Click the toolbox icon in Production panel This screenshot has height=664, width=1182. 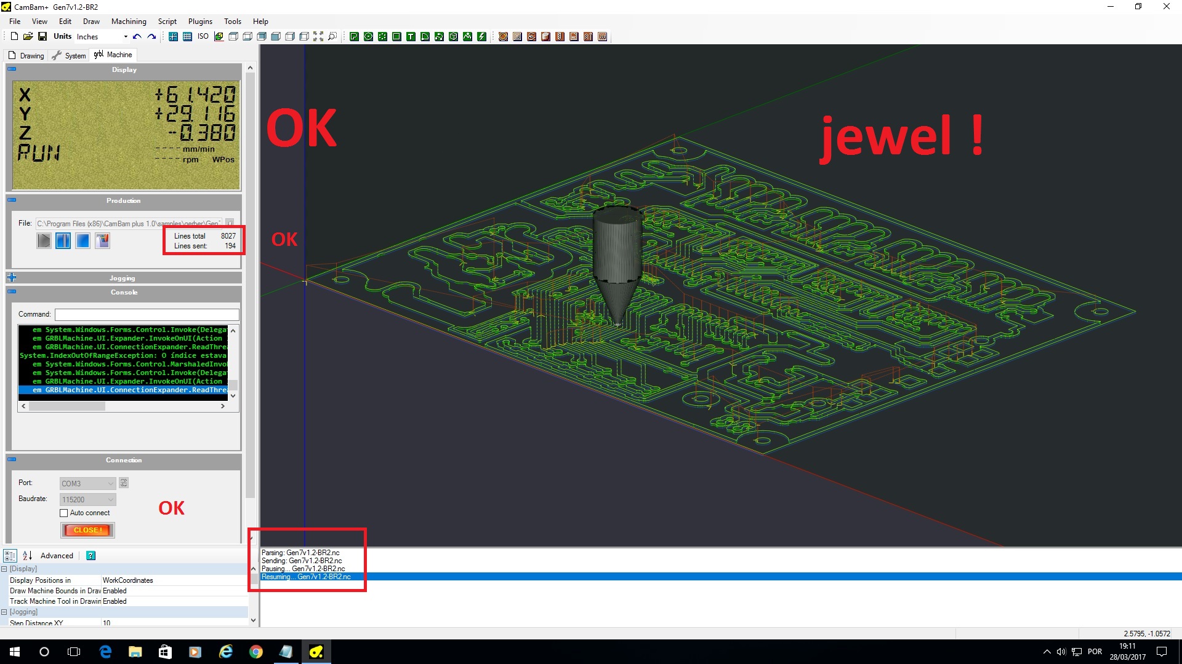102,240
